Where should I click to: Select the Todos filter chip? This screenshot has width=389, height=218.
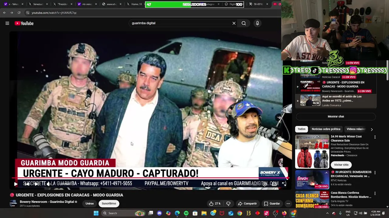tap(301, 129)
